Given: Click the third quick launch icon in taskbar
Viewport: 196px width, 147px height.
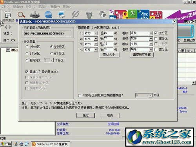Looking at the screenshot, I should coord(27,144).
